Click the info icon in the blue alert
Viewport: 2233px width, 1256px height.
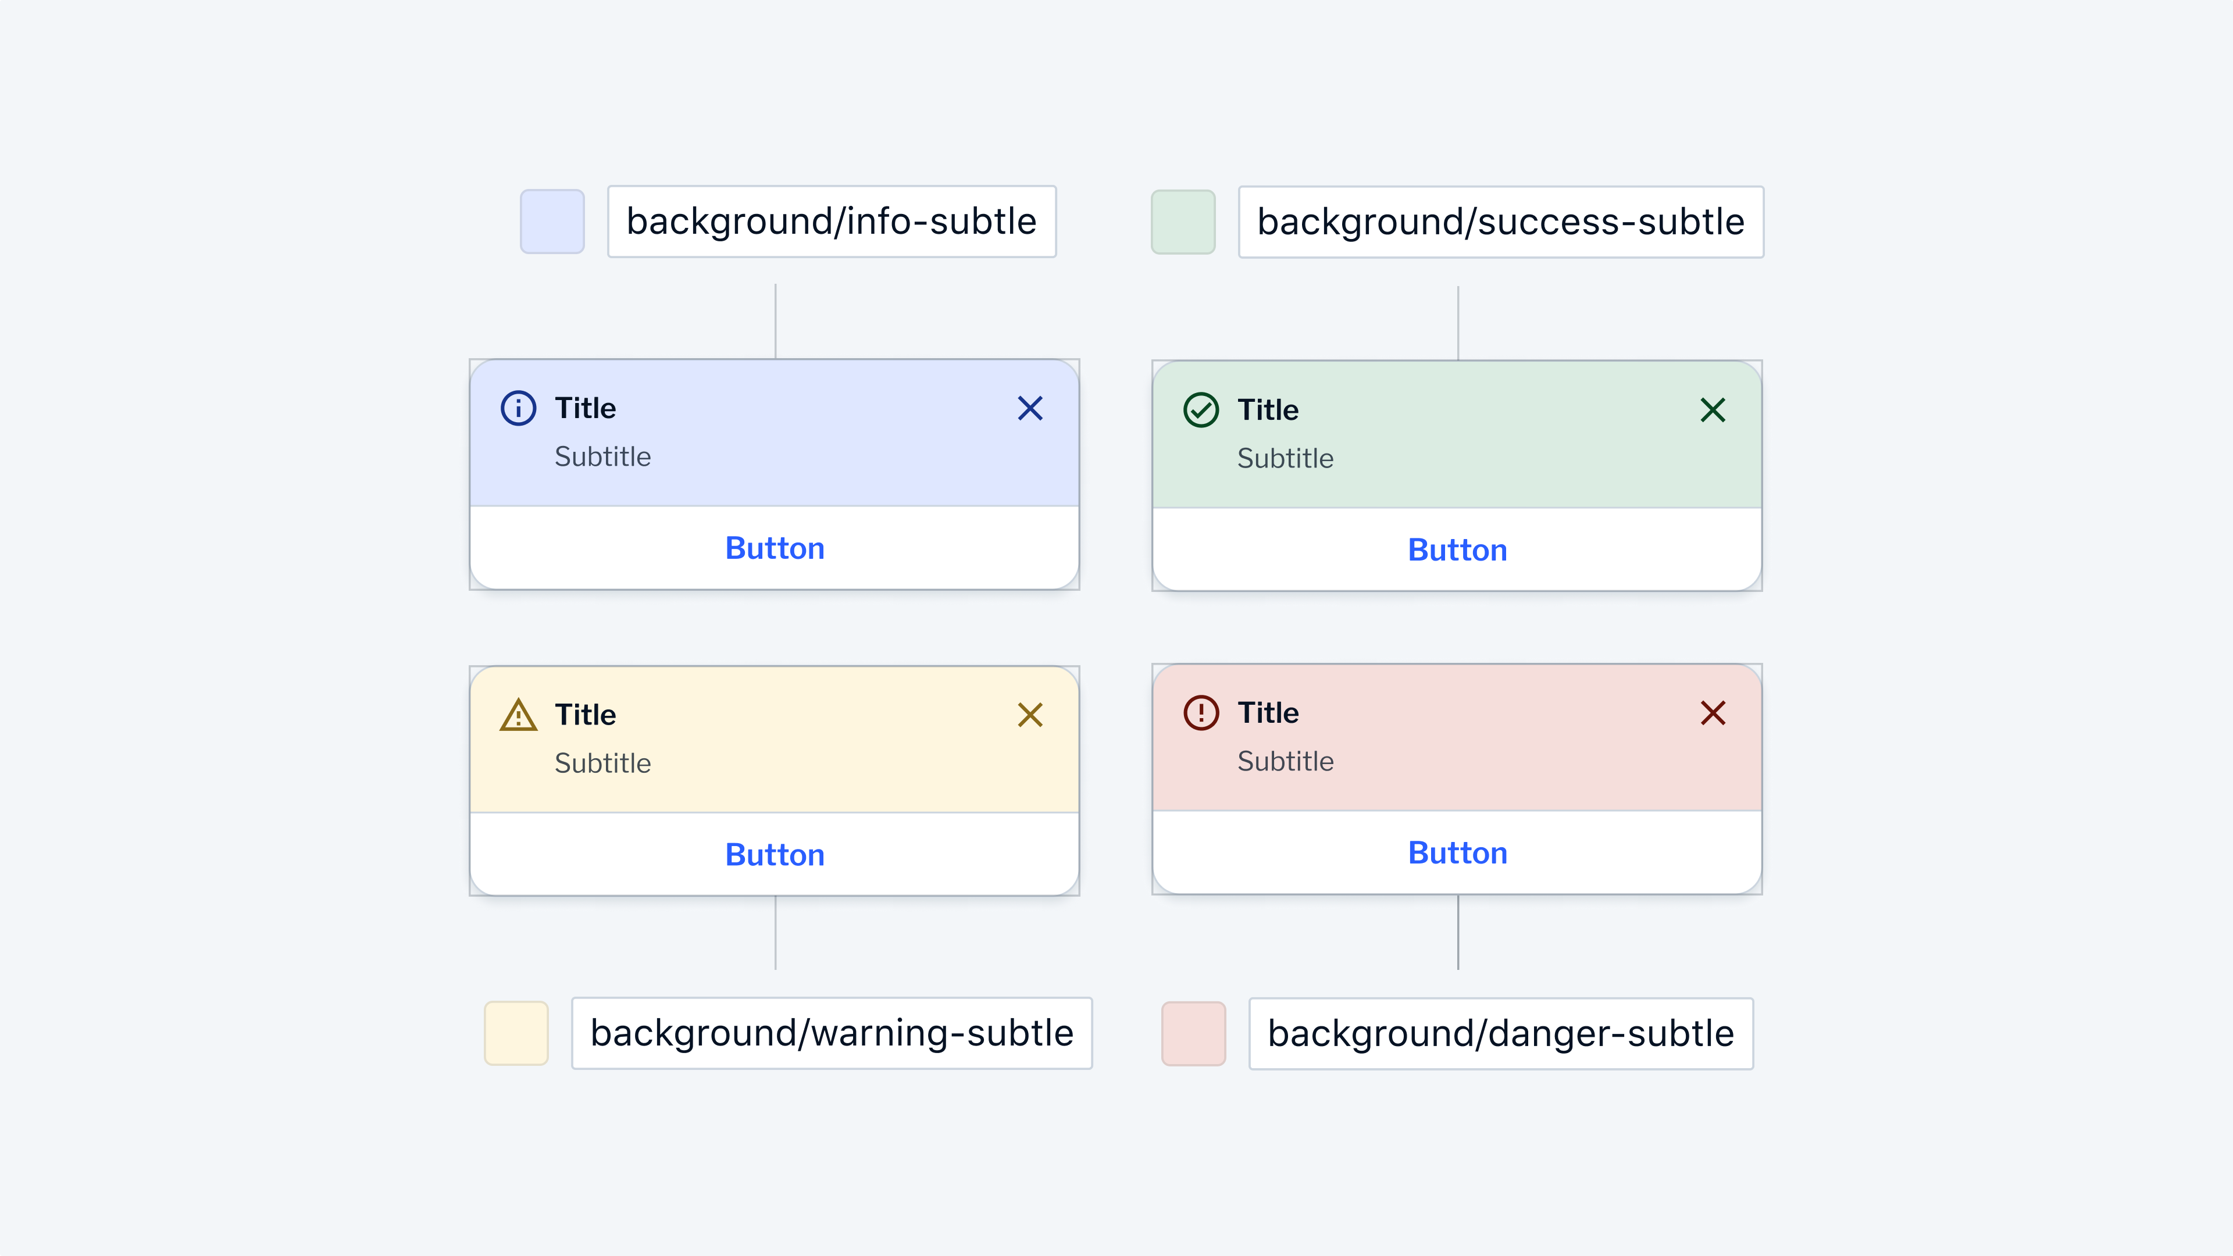(518, 408)
